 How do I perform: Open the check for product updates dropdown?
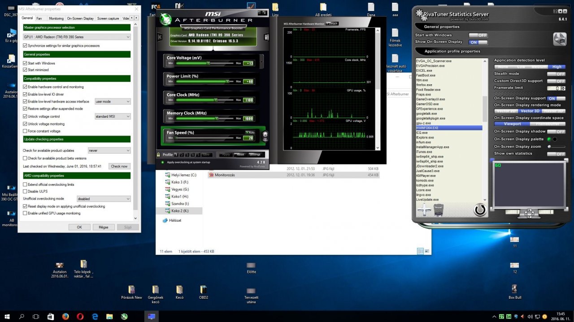coord(109,150)
